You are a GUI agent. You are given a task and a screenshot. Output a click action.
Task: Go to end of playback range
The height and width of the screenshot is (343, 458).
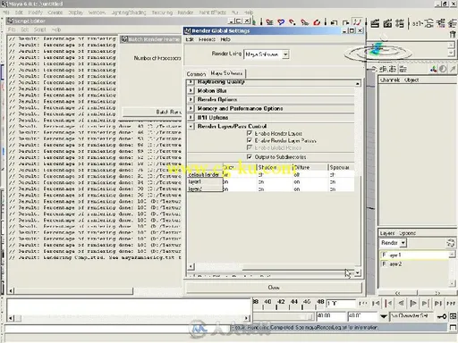click(451, 303)
